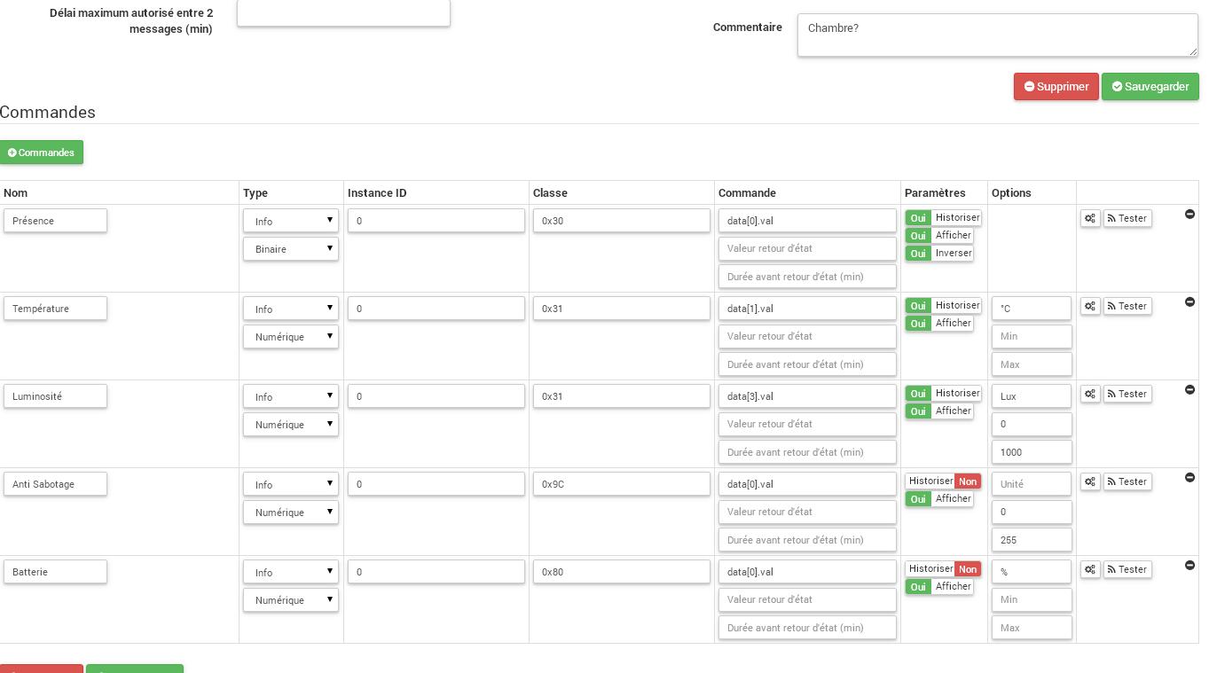Click the 0x30 Classe field
The height and width of the screenshot is (673, 1209).
[622, 221]
